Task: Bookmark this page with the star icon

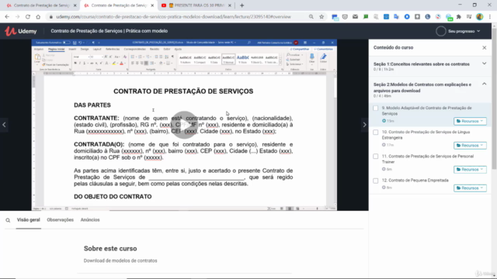Action: coord(321,17)
